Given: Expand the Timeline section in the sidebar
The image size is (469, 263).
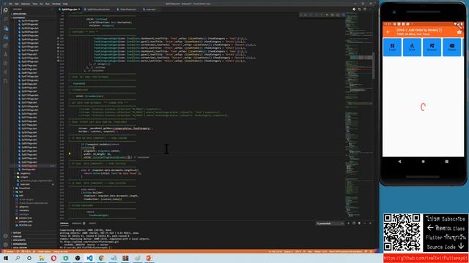Looking at the screenshot, I should [x=33, y=237].
